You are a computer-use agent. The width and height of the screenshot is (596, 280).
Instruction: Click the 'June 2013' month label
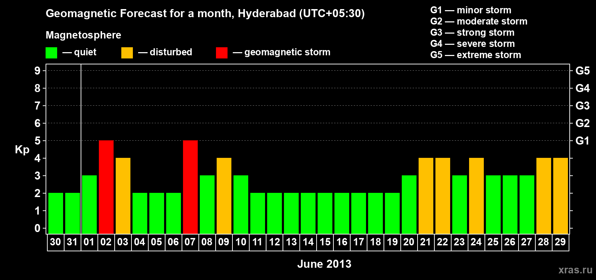click(x=324, y=264)
